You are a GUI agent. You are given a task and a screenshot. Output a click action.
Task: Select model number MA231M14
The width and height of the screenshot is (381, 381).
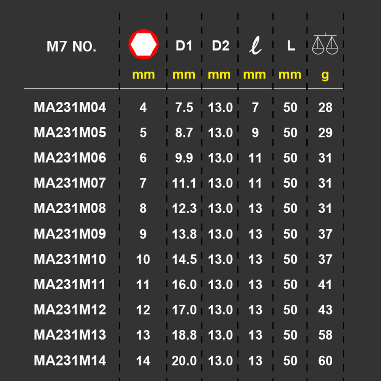pyautogui.click(x=70, y=360)
